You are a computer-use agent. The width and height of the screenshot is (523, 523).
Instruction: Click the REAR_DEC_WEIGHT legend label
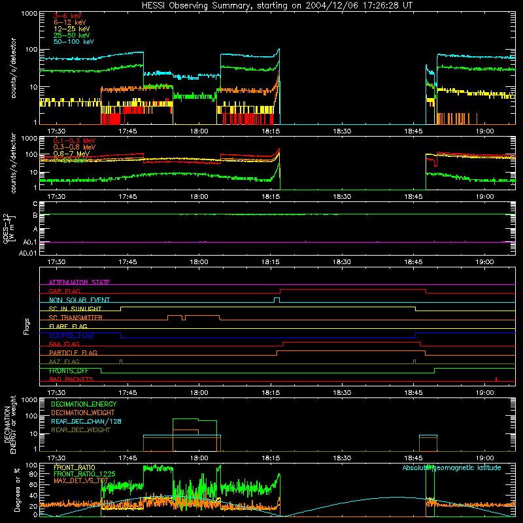[80, 430]
